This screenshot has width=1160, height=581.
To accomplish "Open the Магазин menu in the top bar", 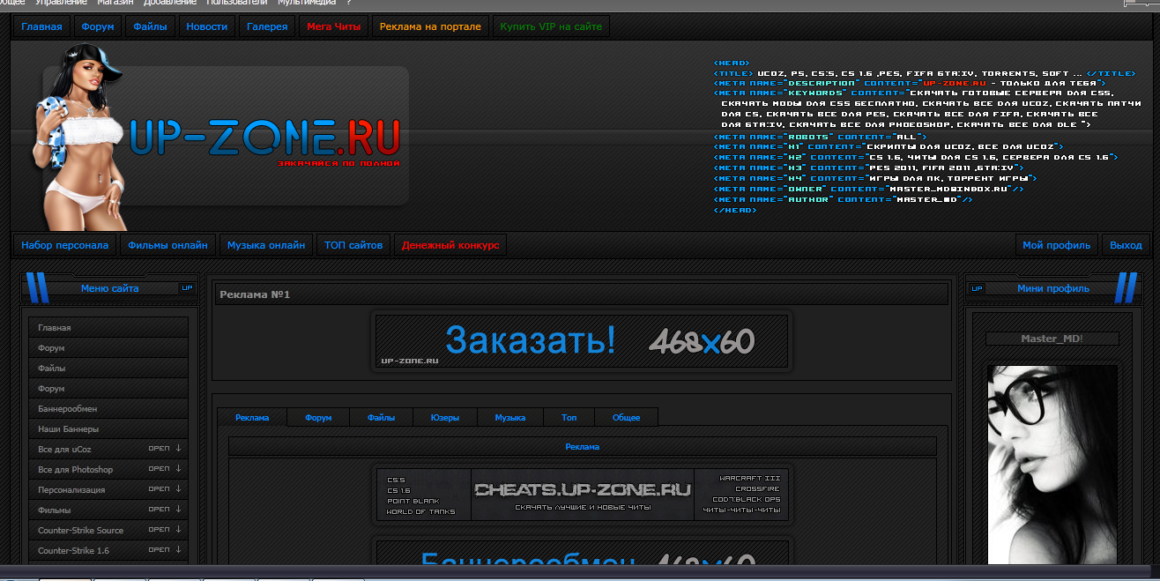I will (x=115, y=4).
